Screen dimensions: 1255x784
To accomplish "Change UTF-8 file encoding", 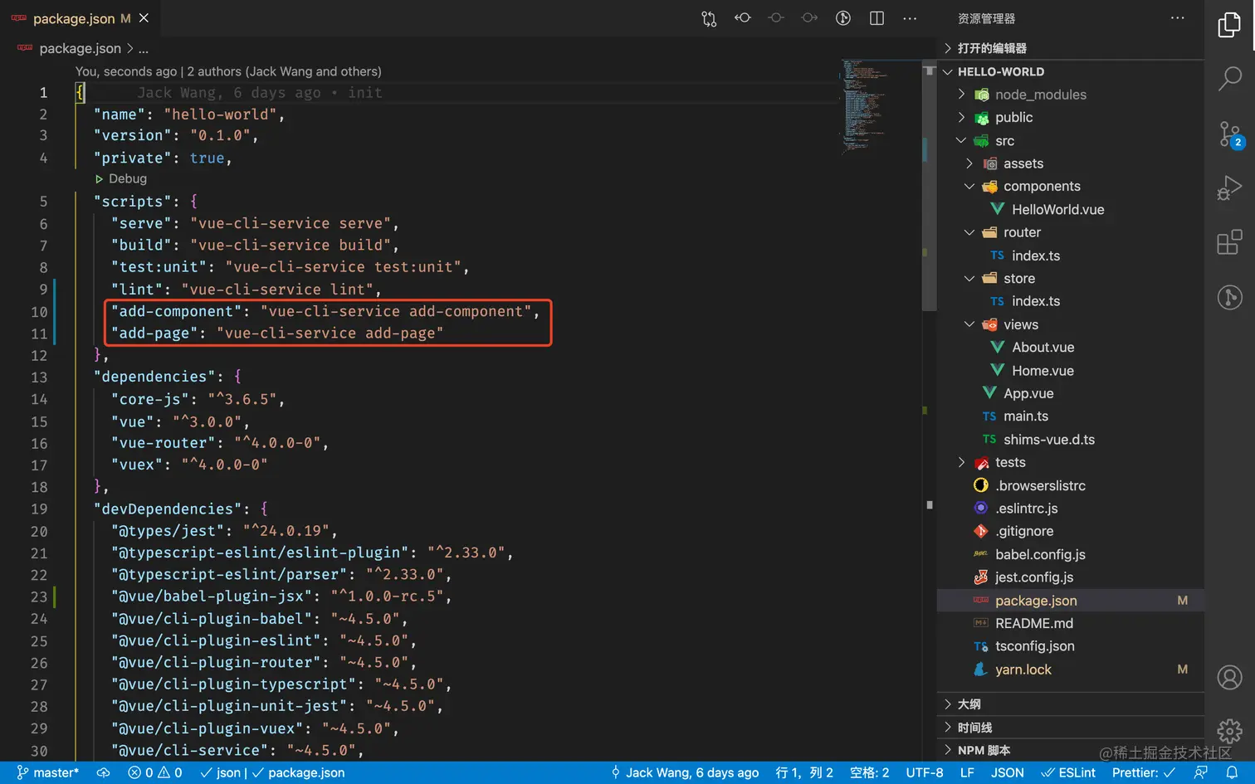I will click(925, 772).
